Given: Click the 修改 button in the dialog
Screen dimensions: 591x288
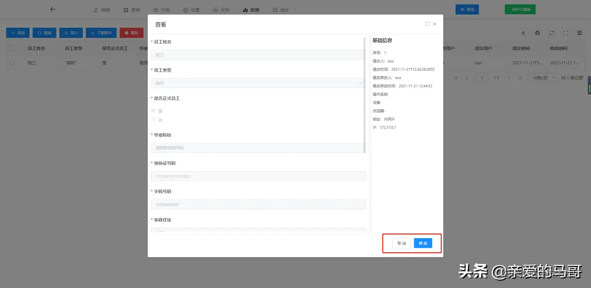Looking at the screenshot, I should pyautogui.click(x=422, y=243).
